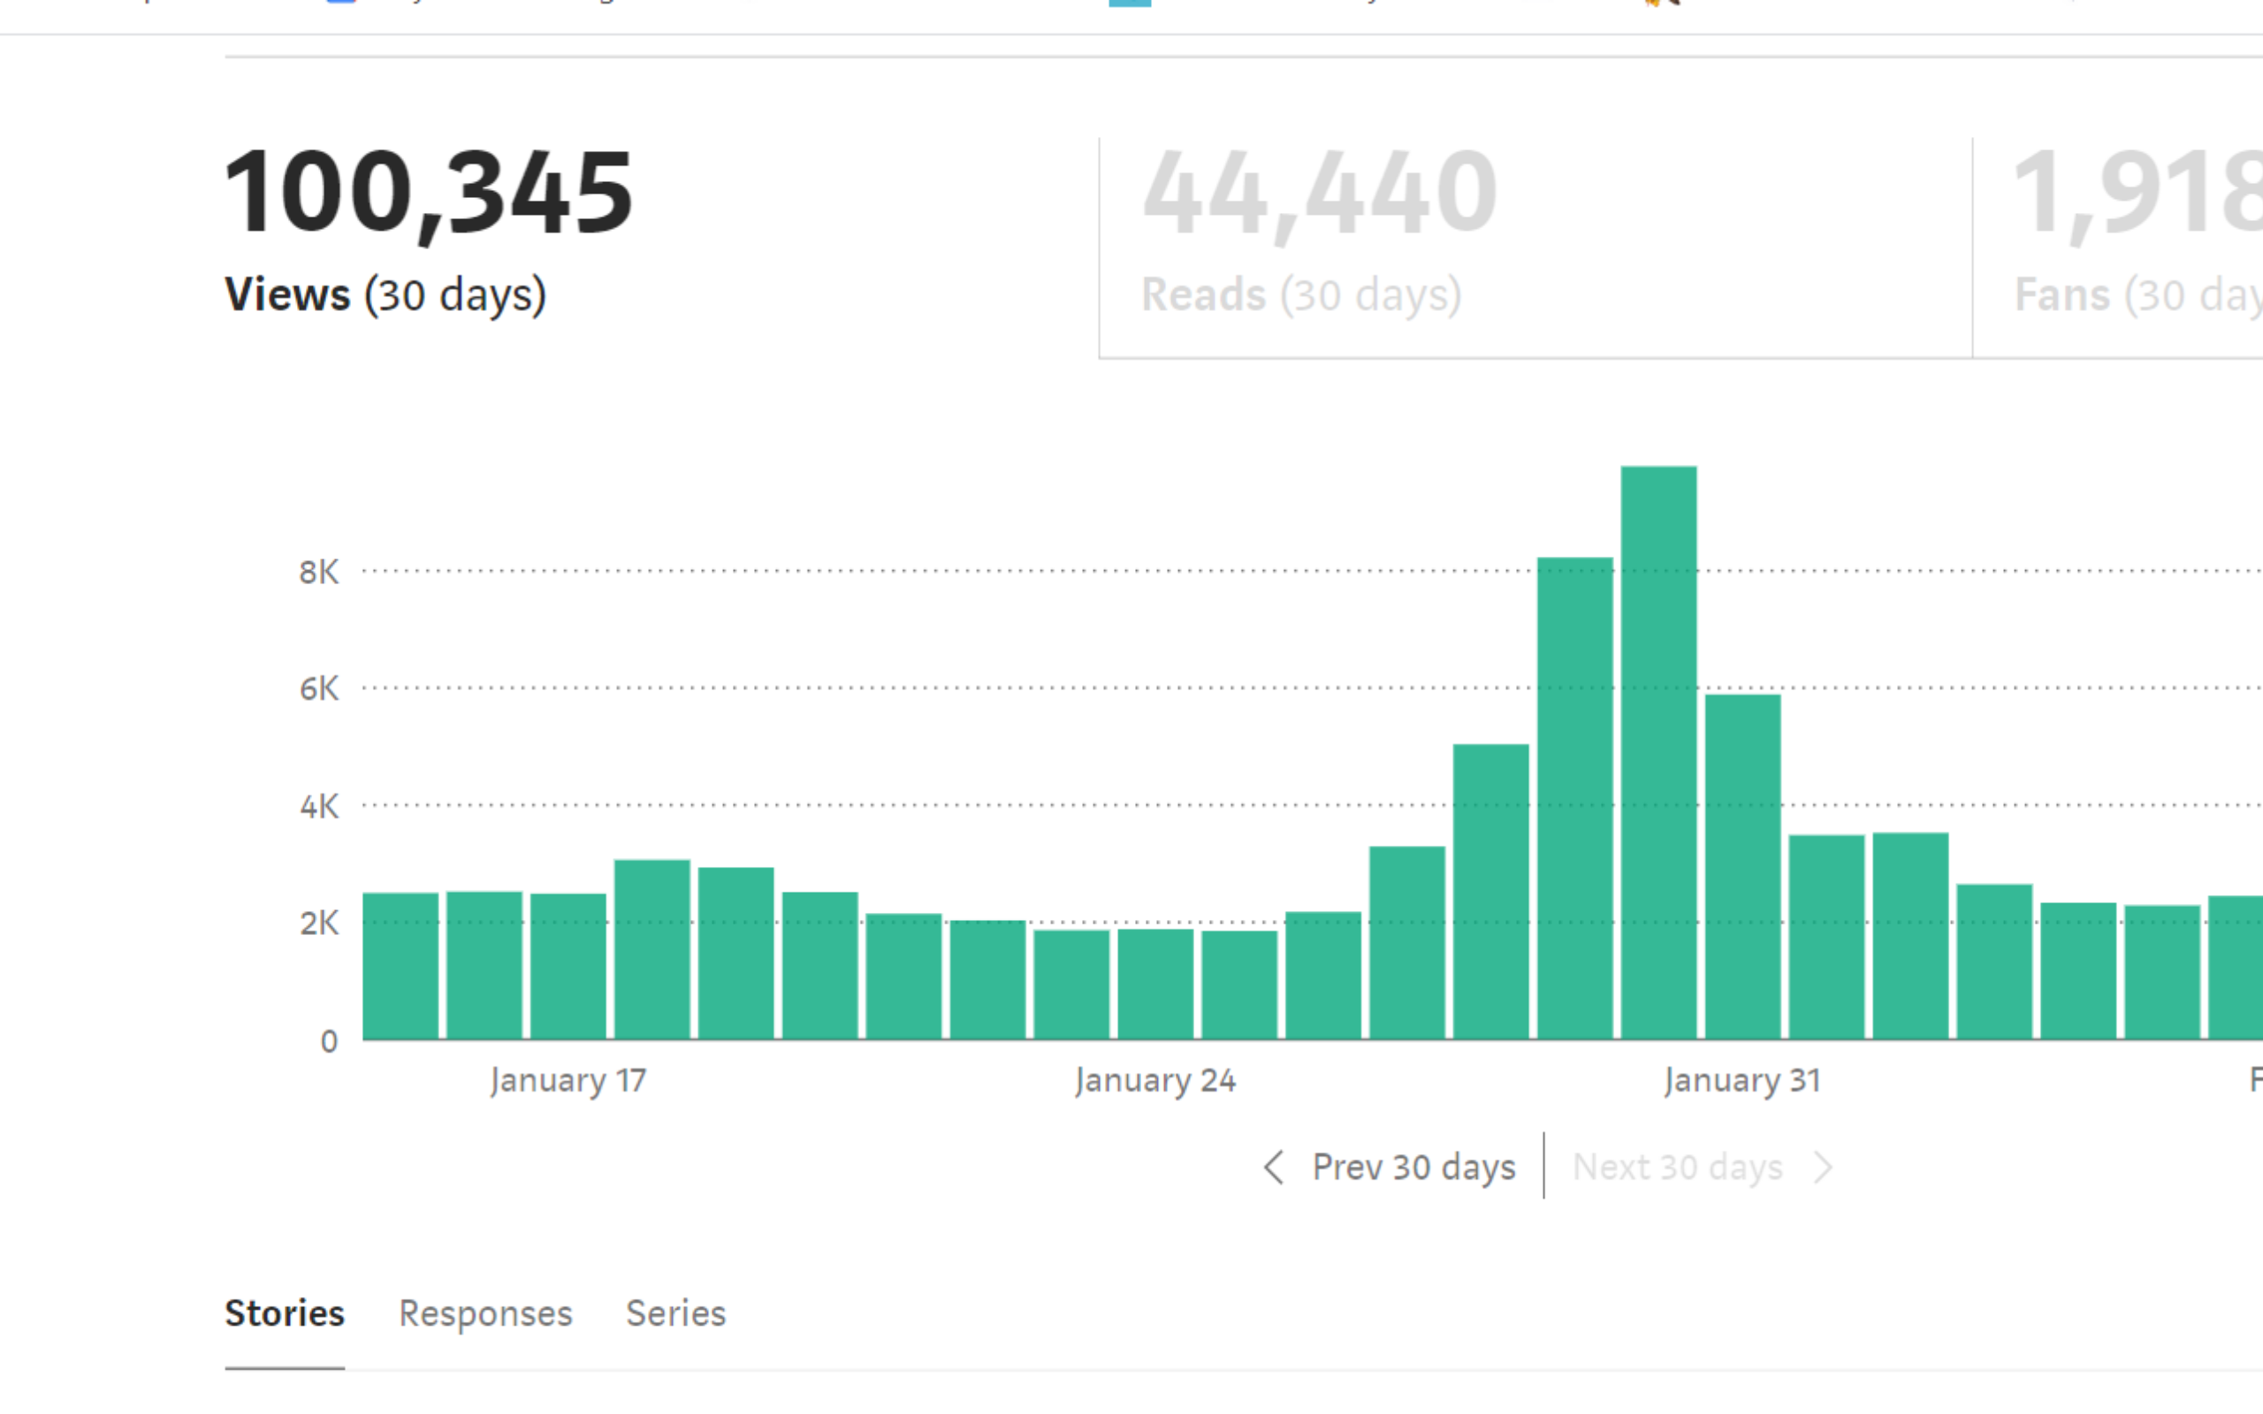This screenshot has width=2263, height=1414.
Task: Select the Views (30 days) metric
Action: [x=385, y=294]
